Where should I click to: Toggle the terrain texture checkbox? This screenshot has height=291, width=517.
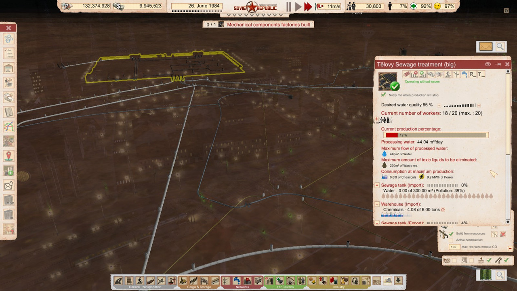tap(454, 261)
